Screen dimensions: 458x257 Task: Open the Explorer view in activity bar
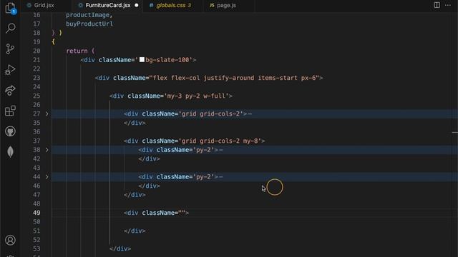pos(10,8)
